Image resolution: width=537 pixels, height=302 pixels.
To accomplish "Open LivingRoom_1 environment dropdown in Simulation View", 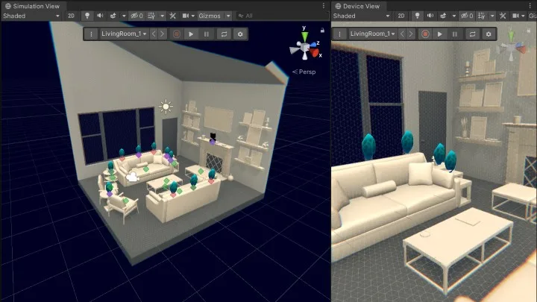I will point(124,34).
